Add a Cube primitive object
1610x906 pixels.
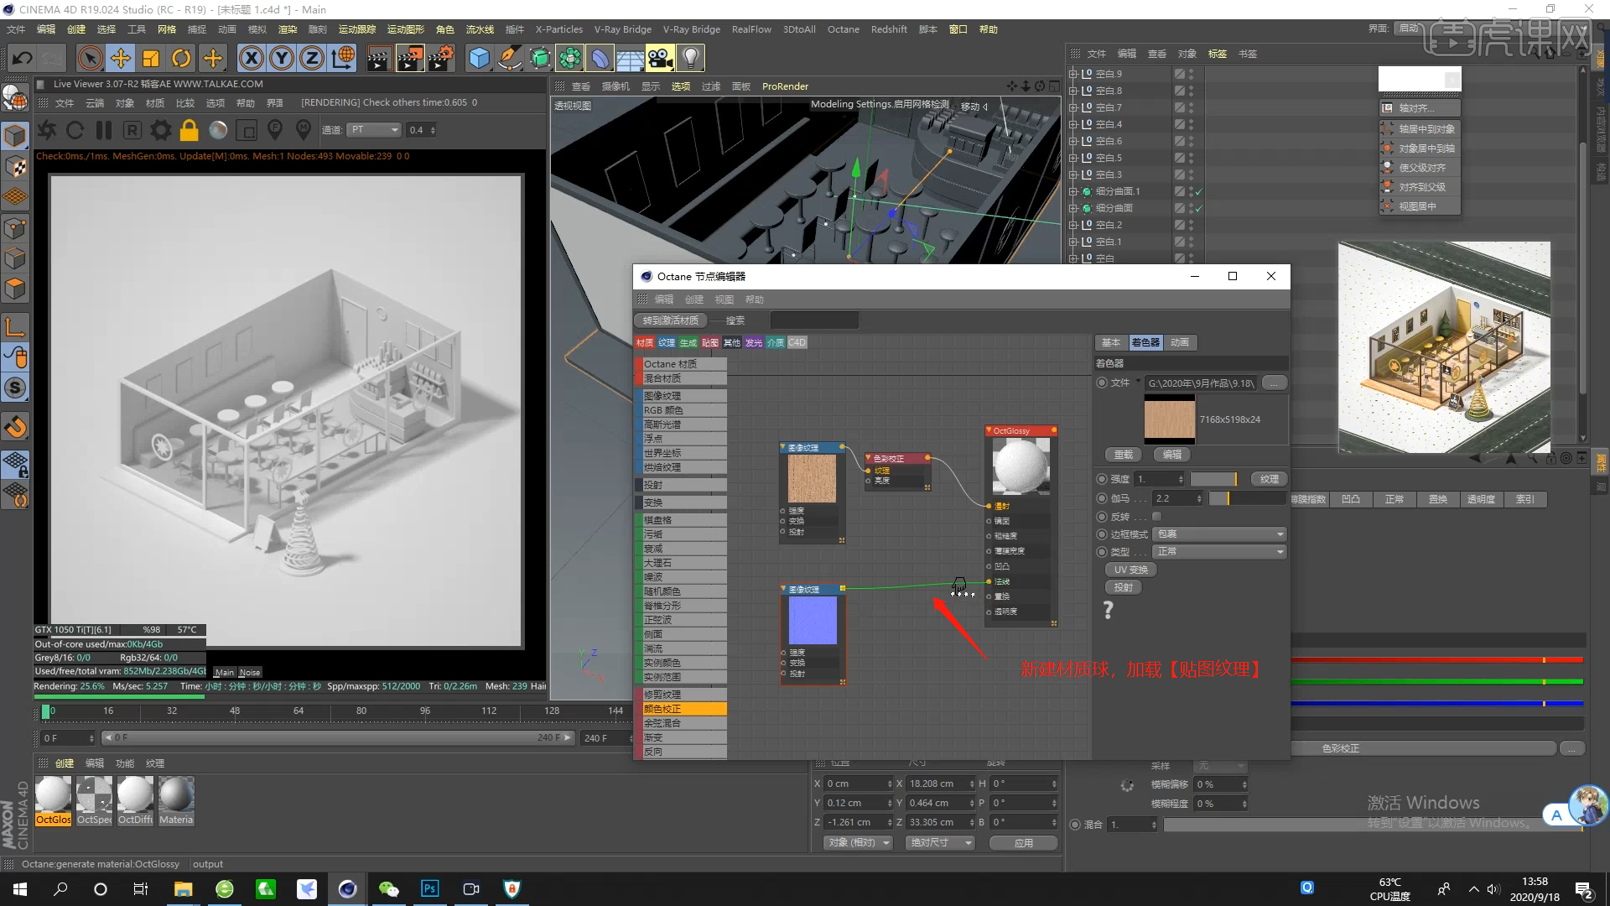tap(479, 58)
